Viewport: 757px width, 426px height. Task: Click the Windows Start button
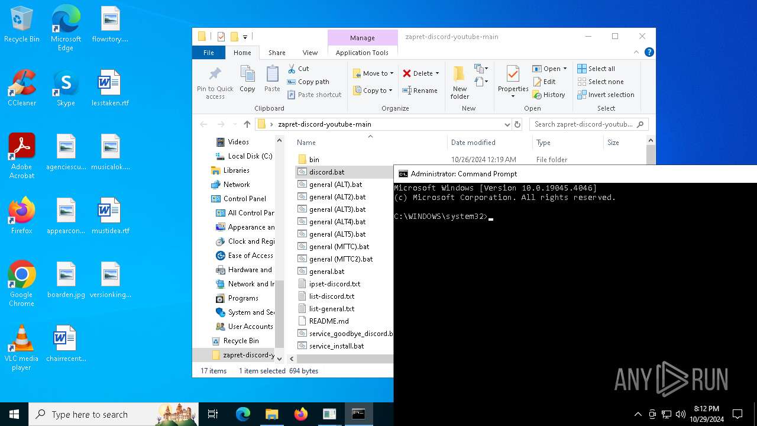[x=14, y=414]
